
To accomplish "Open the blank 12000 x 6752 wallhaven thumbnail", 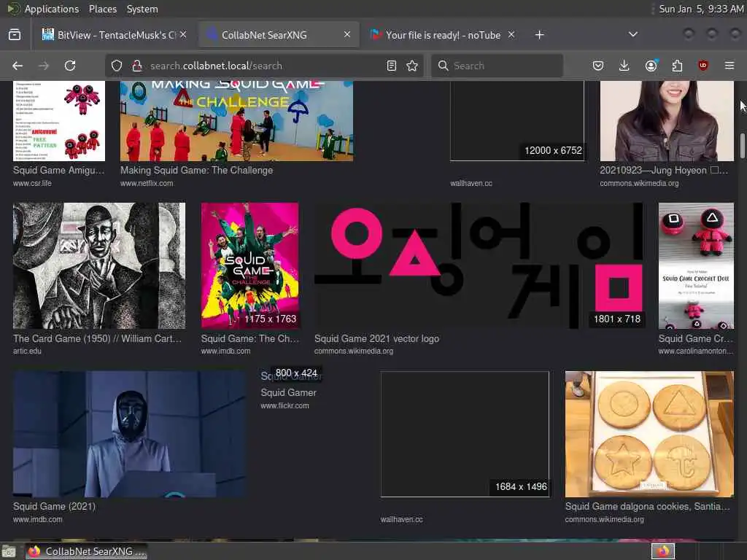I will pos(517,121).
